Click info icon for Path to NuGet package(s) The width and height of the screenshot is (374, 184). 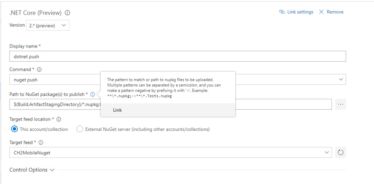click(92, 94)
